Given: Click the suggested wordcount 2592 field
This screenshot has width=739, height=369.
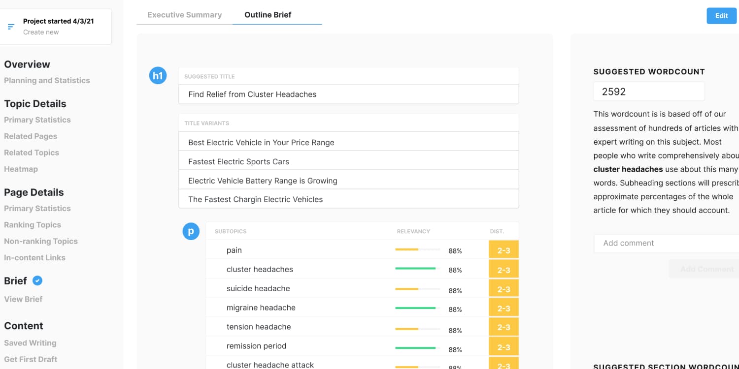Looking at the screenshot, I should click(x=648, y=92).
